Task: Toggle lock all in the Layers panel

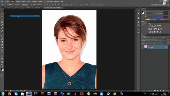Action: pyautogui.click(x=154, y=43)
